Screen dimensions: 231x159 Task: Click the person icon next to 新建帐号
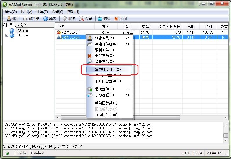[90, 39]
